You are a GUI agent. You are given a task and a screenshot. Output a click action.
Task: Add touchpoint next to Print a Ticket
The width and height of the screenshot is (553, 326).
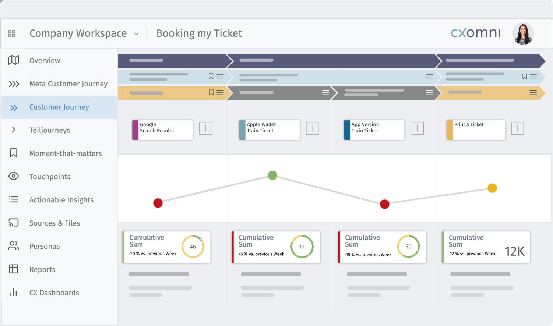pos(517,128)
